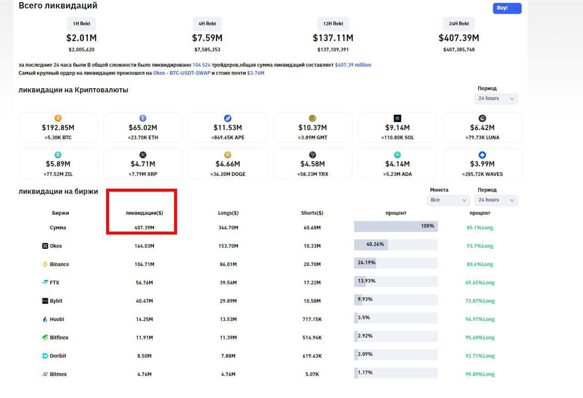The width and height of the screenshot is (583, 398).
Task: Open the Okex - BTC-USDT-SWAP link
Action: pyautogui.click(x=182, y=73)
